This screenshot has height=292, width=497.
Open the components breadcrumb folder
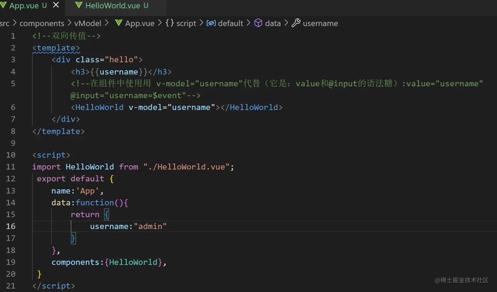(42, 23)
